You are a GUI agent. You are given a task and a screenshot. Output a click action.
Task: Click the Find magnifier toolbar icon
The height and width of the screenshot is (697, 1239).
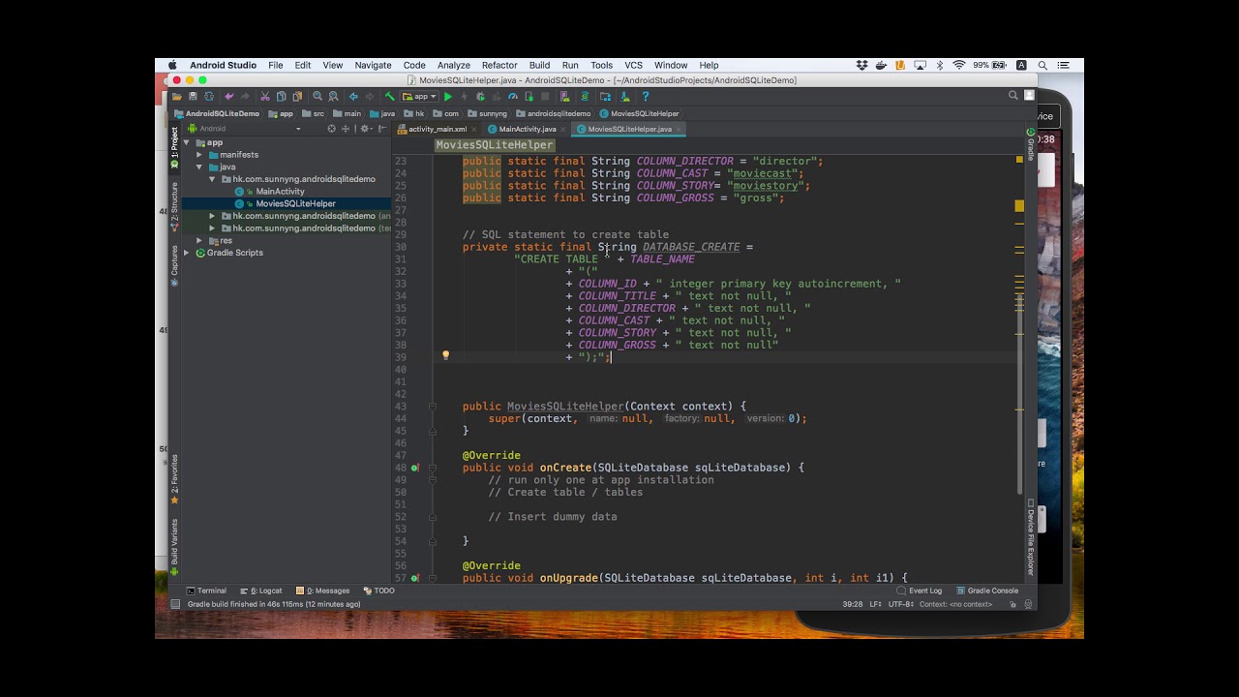tap(317, 97)
